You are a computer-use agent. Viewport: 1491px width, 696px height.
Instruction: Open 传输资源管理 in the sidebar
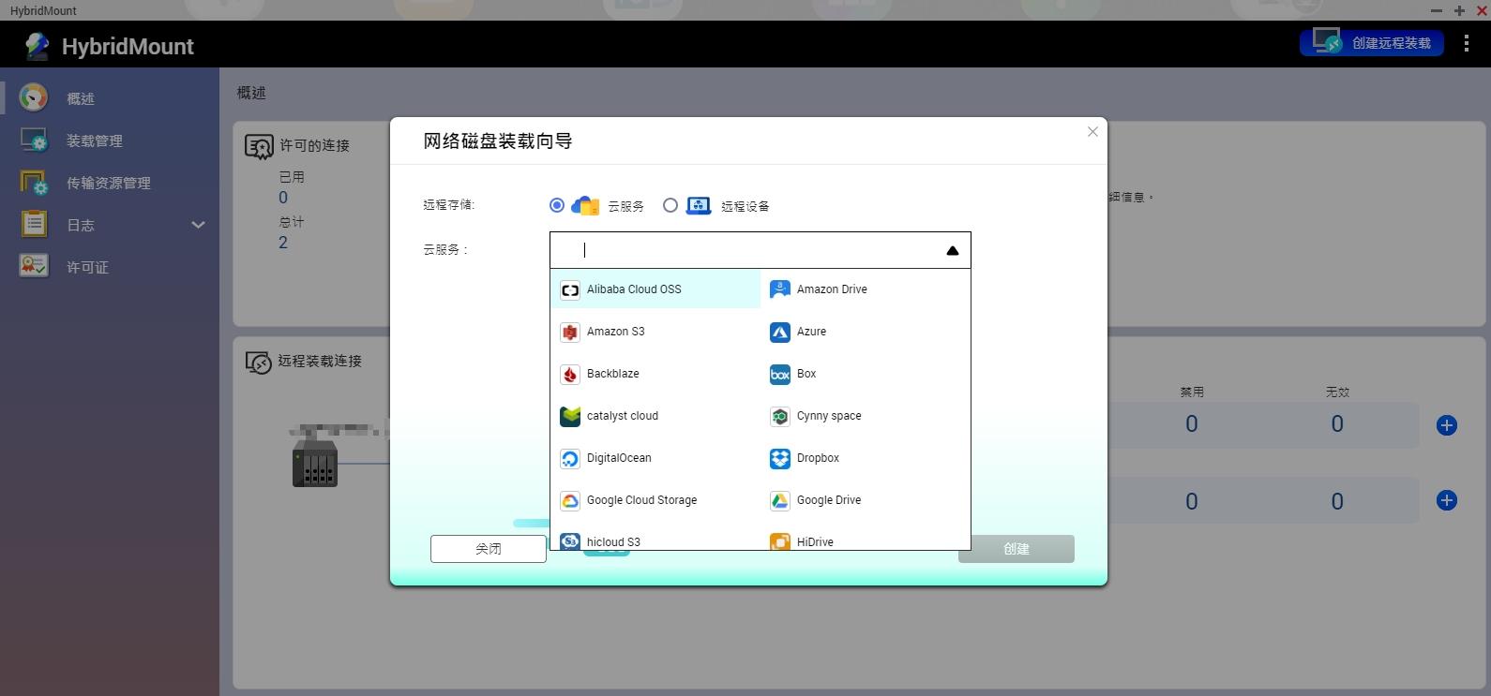point(110,183)
